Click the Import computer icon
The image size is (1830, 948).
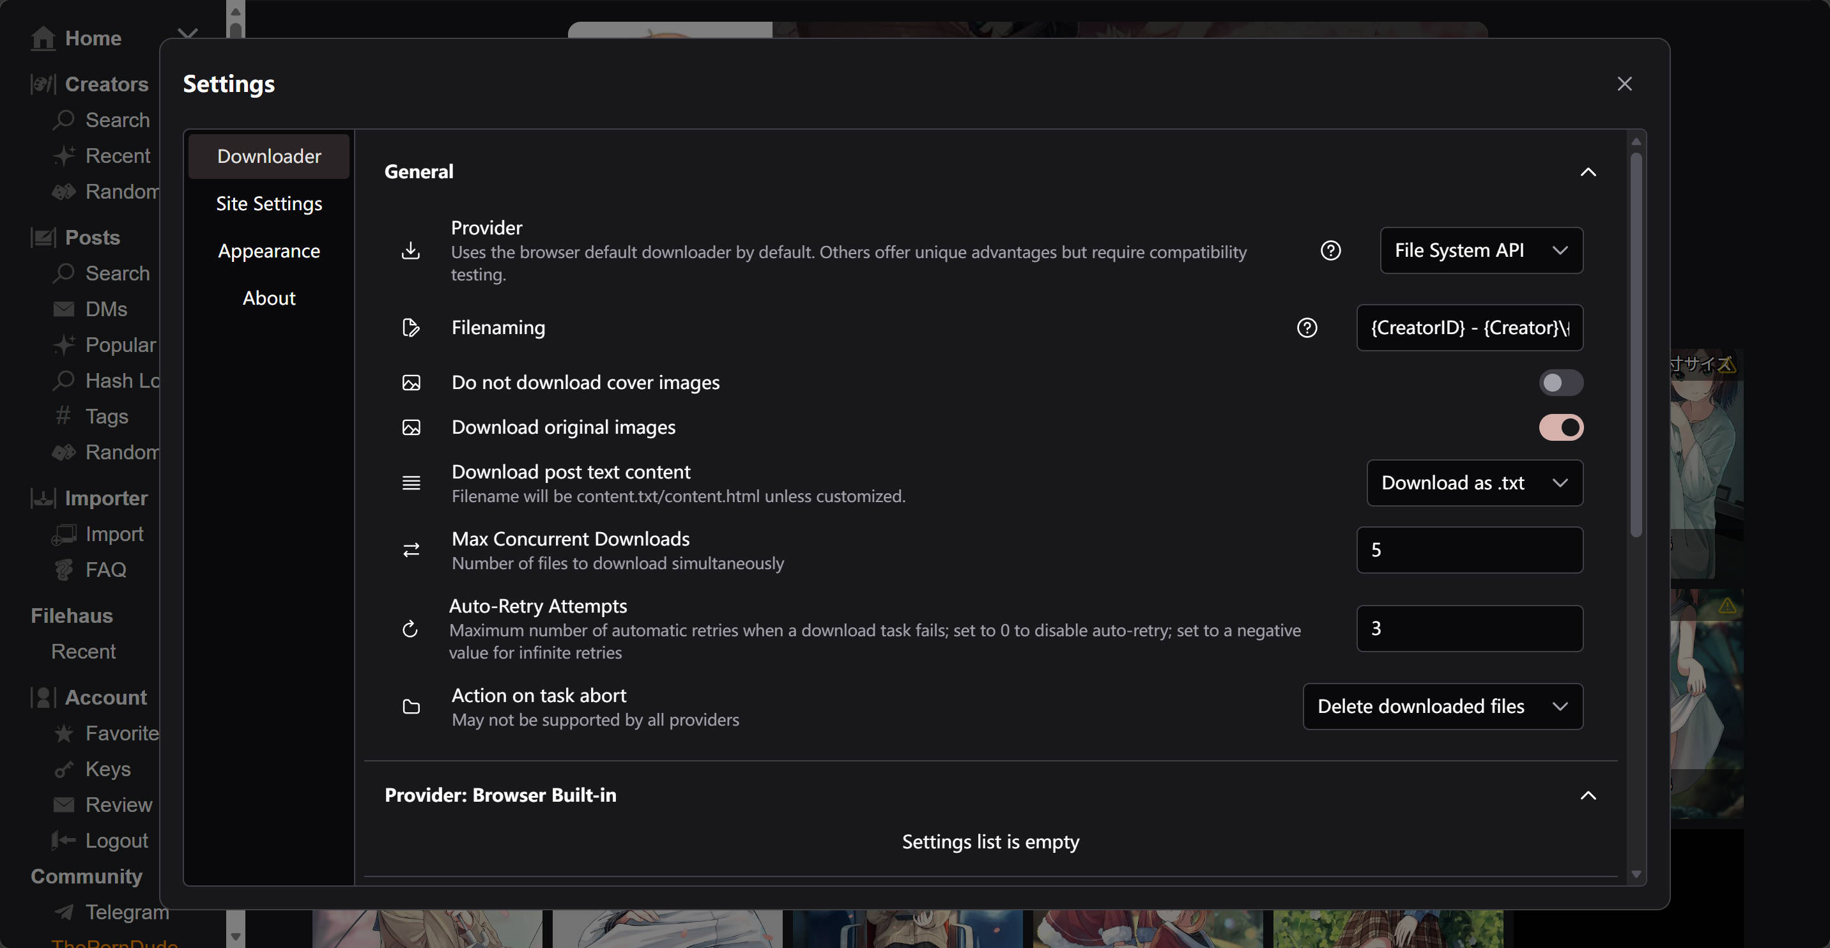click(x=64, y=534)
